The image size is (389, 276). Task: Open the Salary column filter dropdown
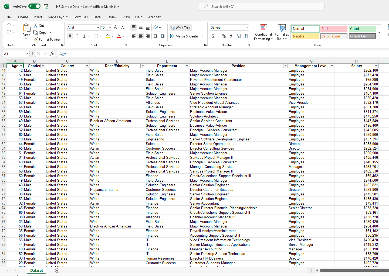[x=376, y=66]
